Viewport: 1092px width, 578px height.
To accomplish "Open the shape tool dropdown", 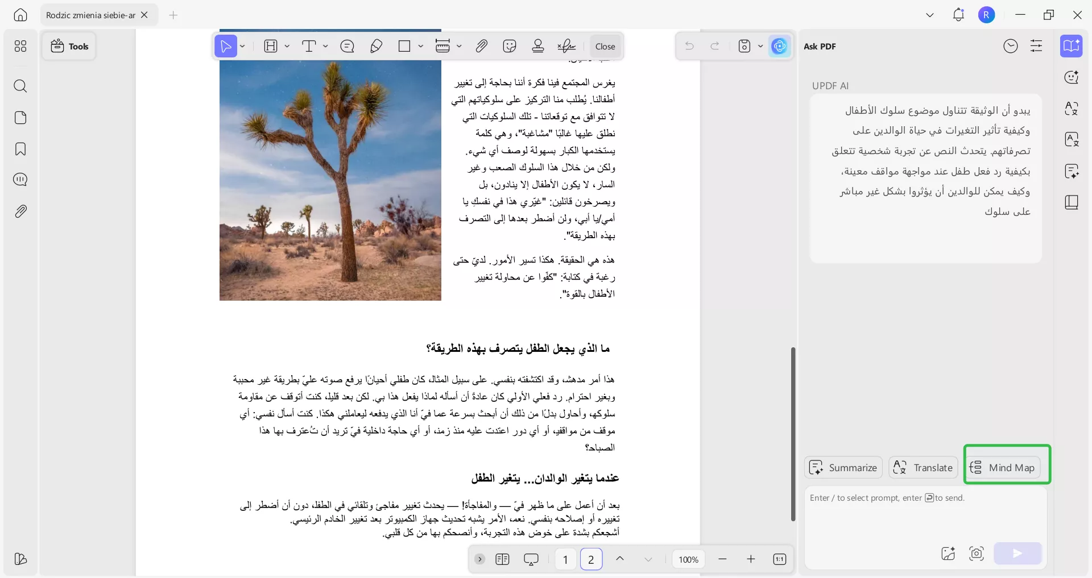I will (420, 46).
